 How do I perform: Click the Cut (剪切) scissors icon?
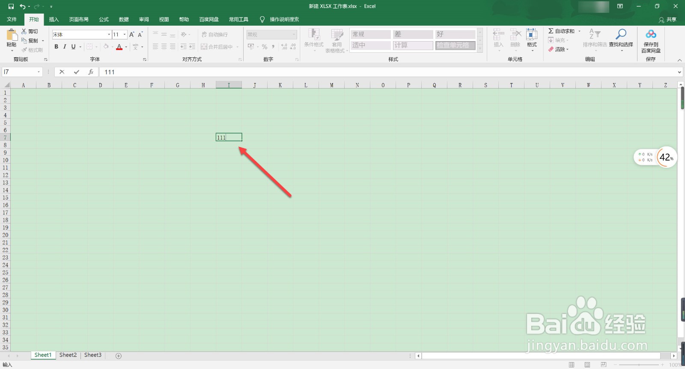point(24,31)
